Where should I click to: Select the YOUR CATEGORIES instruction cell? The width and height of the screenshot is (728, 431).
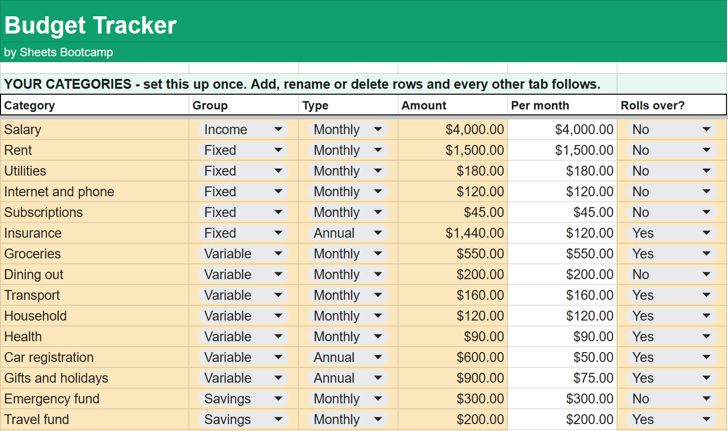(x=309, y=84)
